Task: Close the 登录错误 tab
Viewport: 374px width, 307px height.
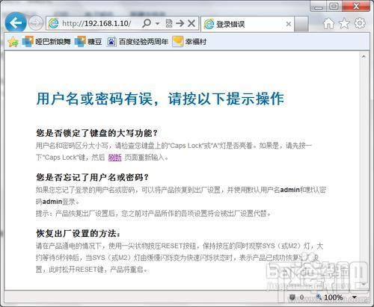Action: 289,24
